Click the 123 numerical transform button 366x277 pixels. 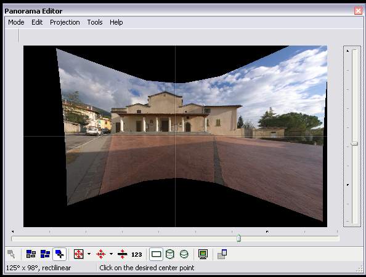(137, 254)
